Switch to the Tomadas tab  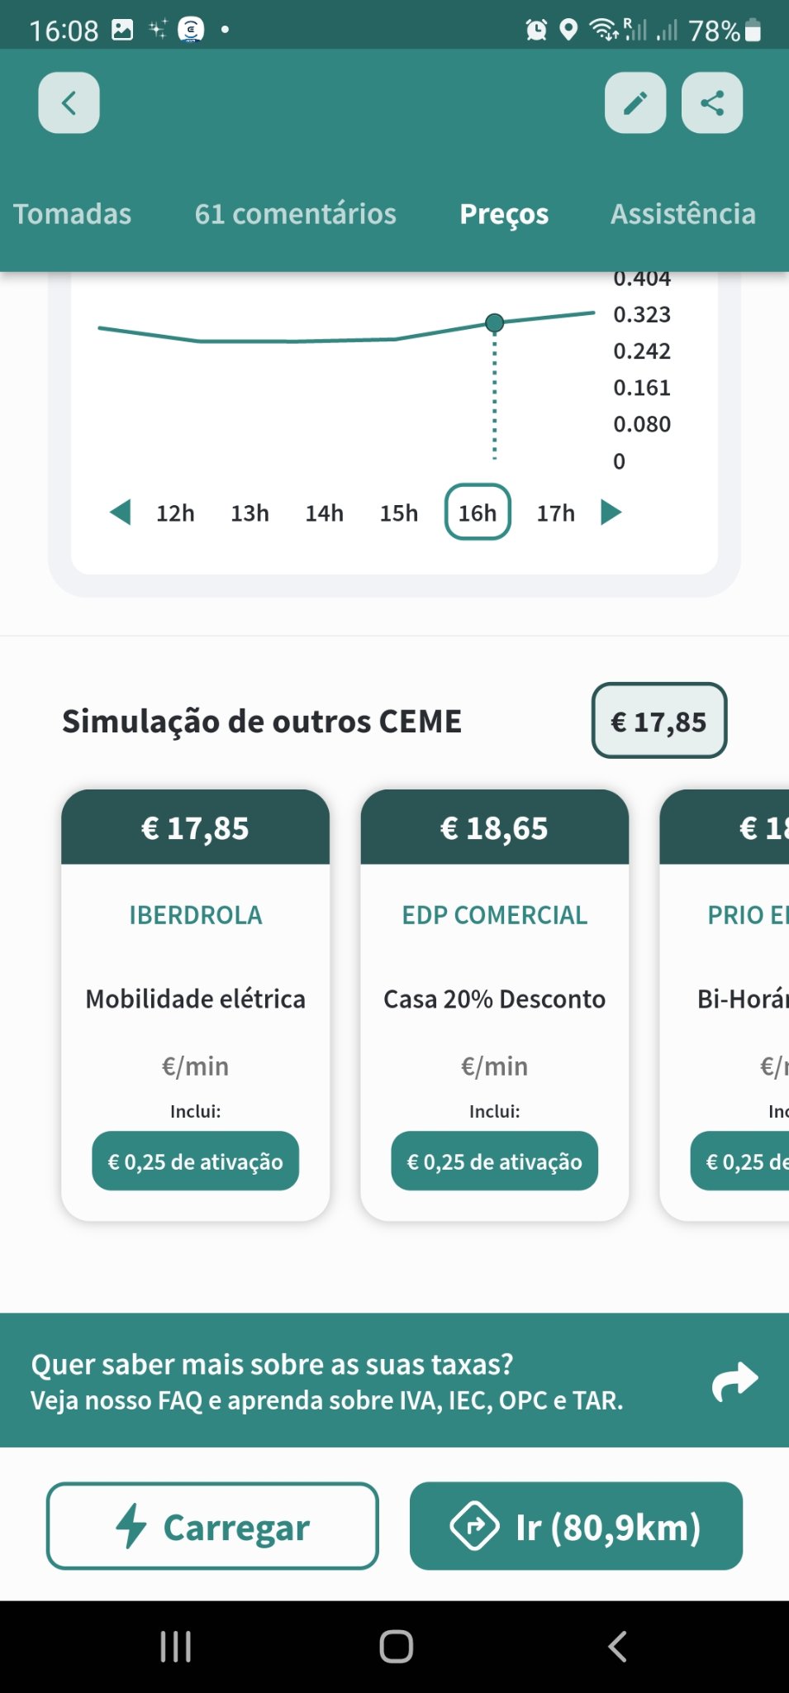pyautogui.click(x=73, y=214)
